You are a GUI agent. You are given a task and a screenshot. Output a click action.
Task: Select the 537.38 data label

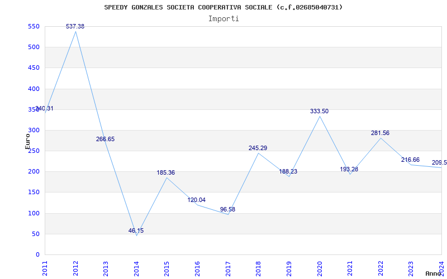tap(75, 26)
